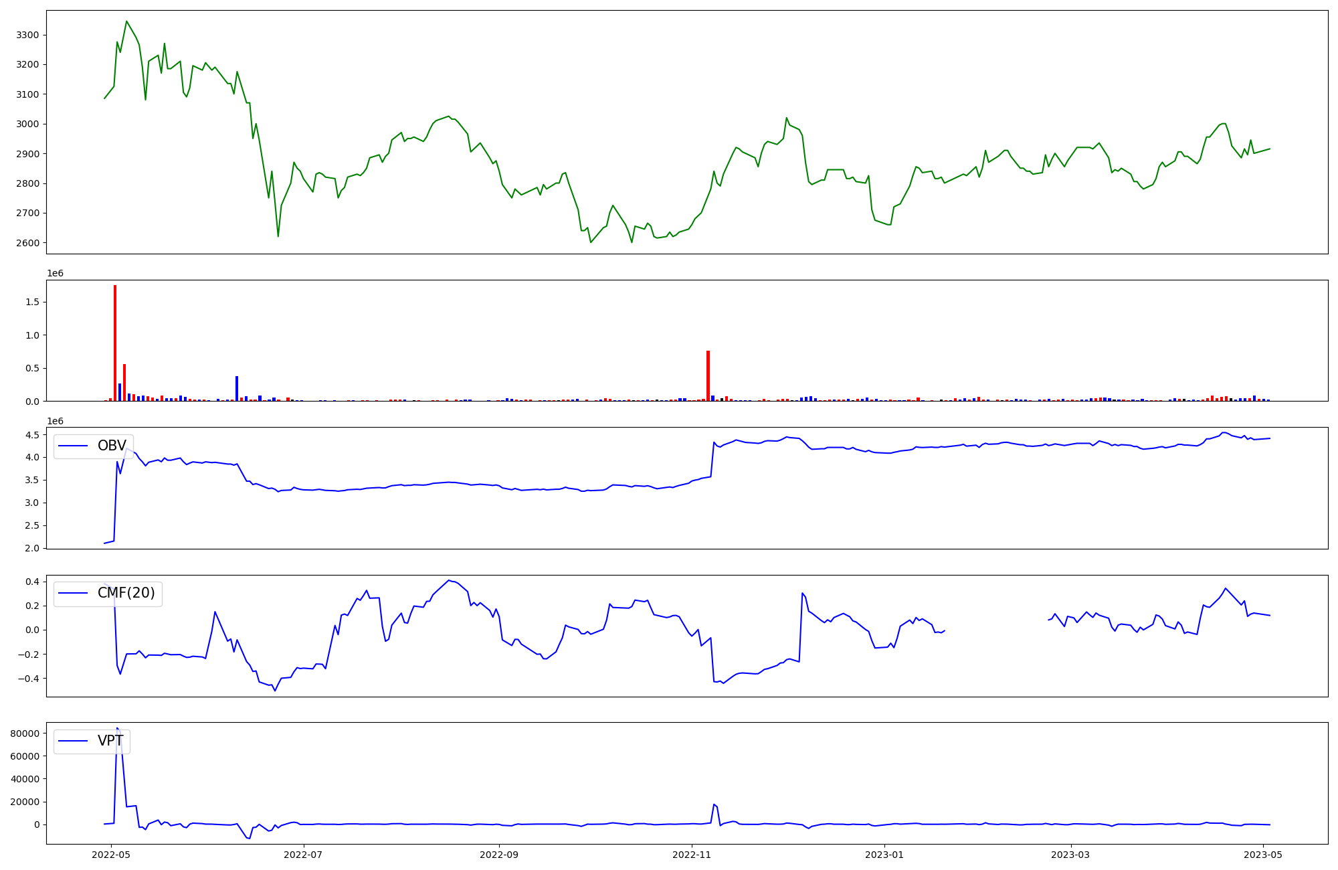Click the tallest red volume bar
This screenshot has width=1338, height=870.
[115, 343]
